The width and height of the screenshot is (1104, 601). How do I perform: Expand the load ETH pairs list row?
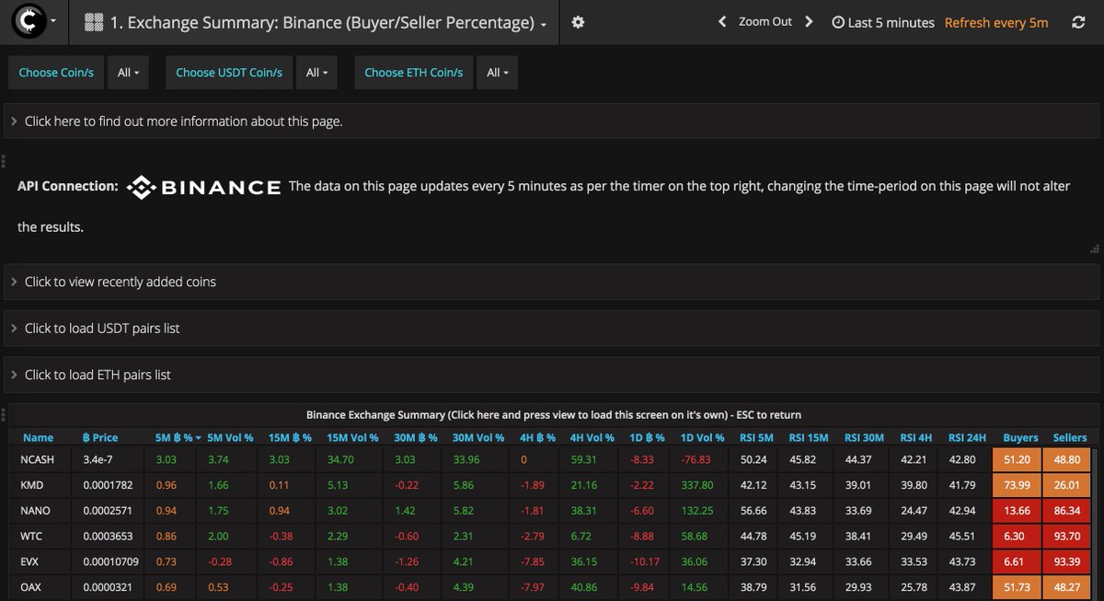(x=551, y=375)
